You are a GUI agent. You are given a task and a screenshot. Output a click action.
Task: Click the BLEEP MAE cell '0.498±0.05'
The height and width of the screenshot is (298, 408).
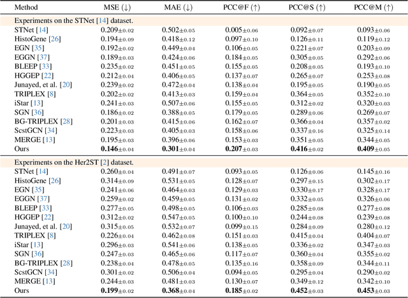click(178, 208)
